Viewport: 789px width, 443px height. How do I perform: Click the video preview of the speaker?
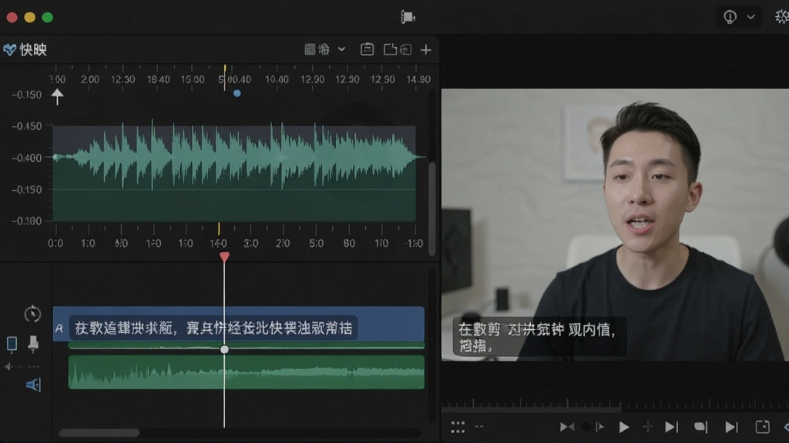615,225
